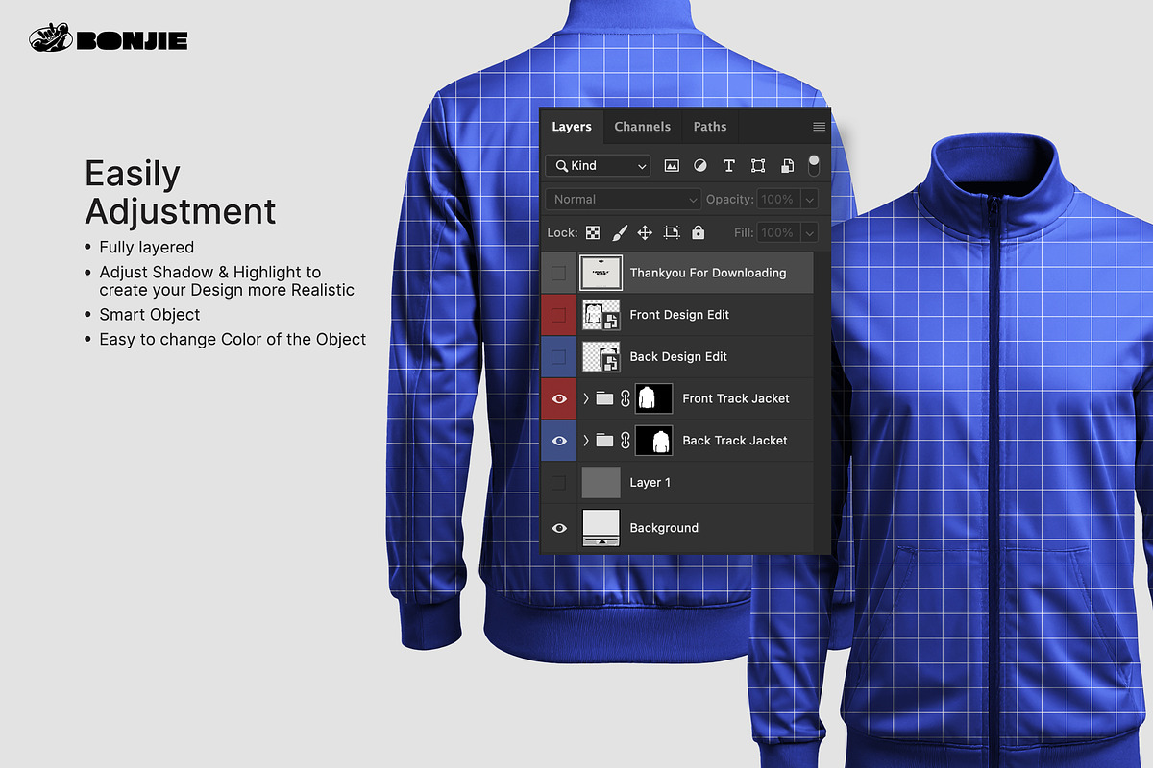Show the Front Design Edit layer
1153x768 pixels.
pyautogui.click(x=558, y=315)
